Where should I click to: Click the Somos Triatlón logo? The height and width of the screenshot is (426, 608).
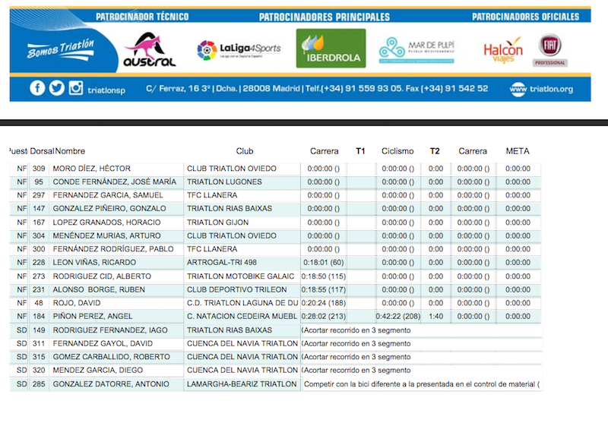[61, 49]
